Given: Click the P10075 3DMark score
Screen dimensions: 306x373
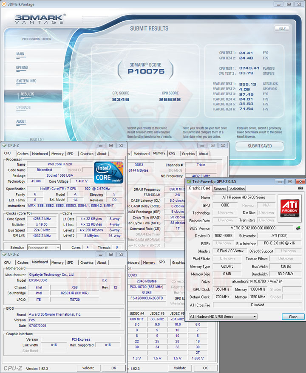Looking at the screenshot, I should click(x=146, y=72).
